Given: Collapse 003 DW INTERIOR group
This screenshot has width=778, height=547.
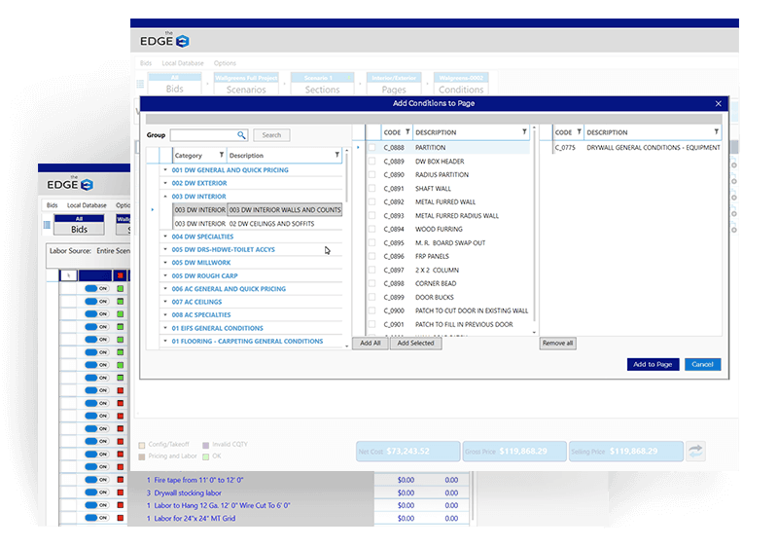Looking at the screenshot, I should pyautogui.click(x=165, y=196).
